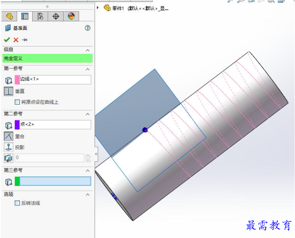Collapse the 信息 section
Viewport: 295px width, 238px height.
point(88,50)
